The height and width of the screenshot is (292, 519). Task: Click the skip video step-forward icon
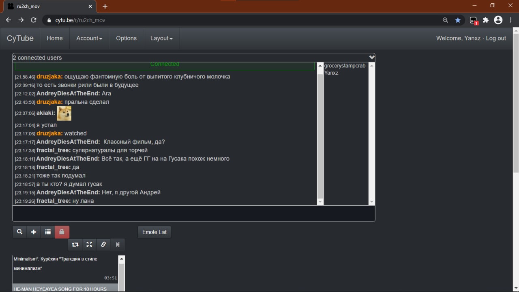pyautogui.click(x=118, y=245)
